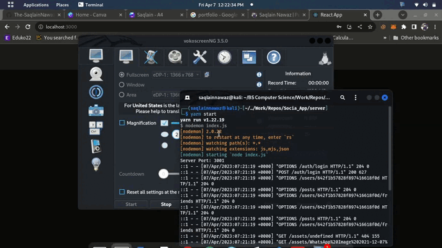The height and width of the screenshot is (248, 442).
Task: Click the Tux penguin icon in vokoscreenNG
Action: pyautogui.click(x=325, y=59)
